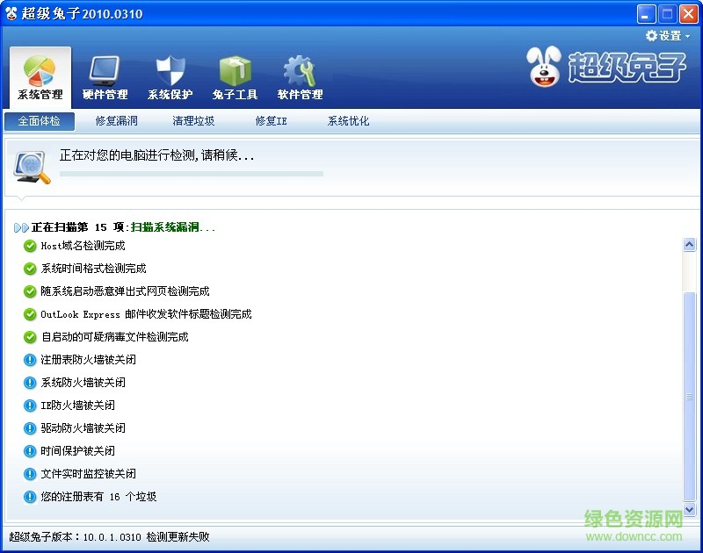Expand the 正在扫描第 15 项 arrow

(22, 226)
